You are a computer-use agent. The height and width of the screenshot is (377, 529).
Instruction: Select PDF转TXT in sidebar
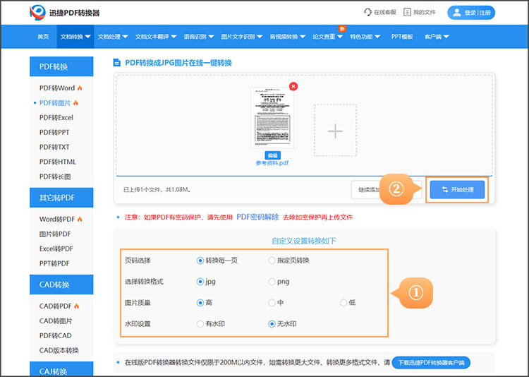pyautogui.click(x=54, y=147)
